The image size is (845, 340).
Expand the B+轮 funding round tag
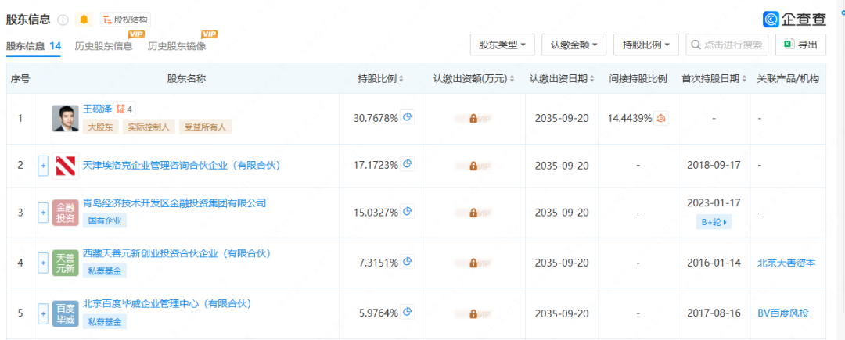714,222
